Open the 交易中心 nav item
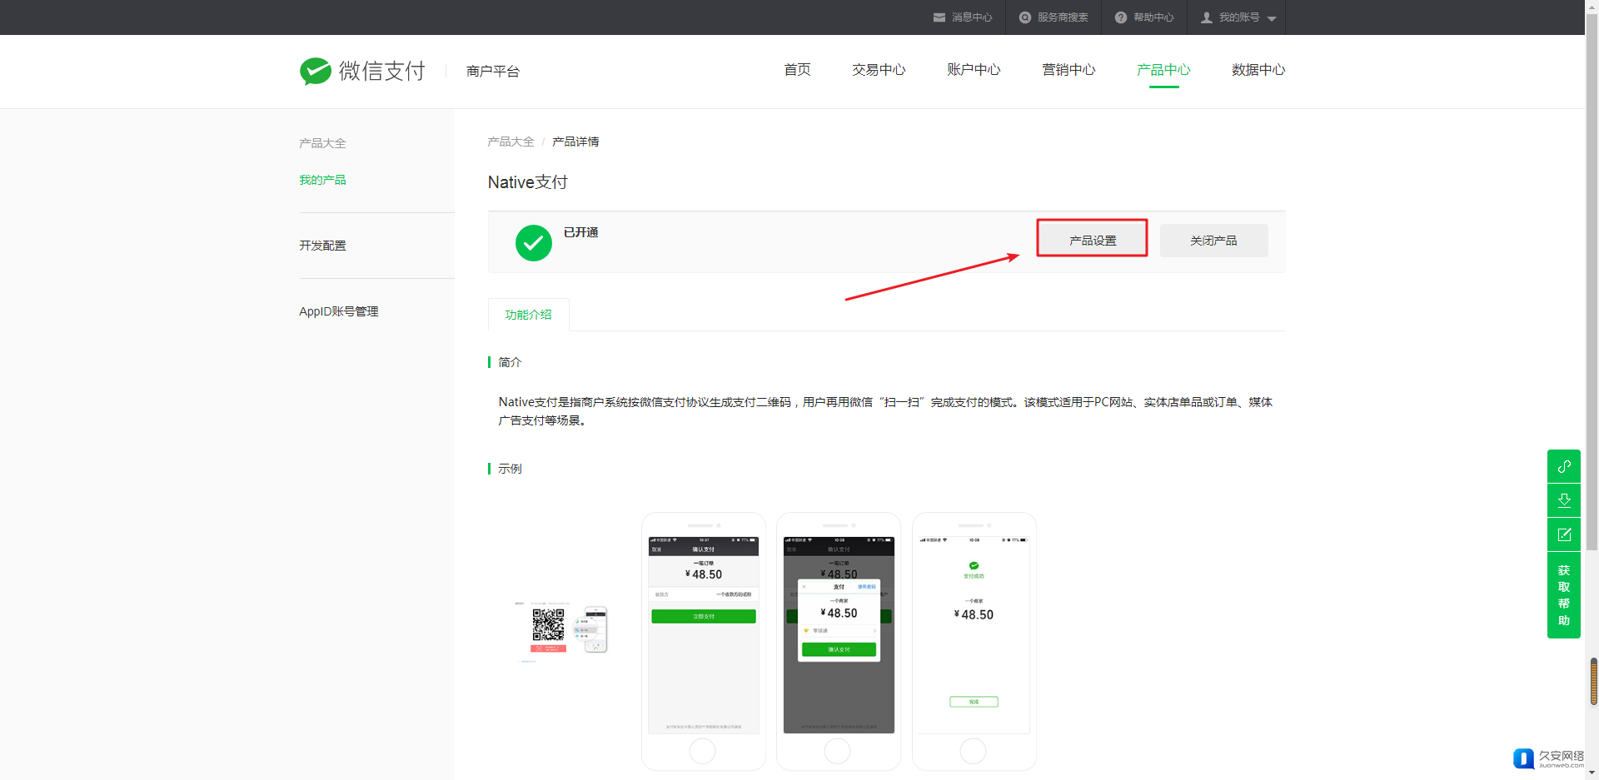1599x780 pixels. [x=879, y=70]
